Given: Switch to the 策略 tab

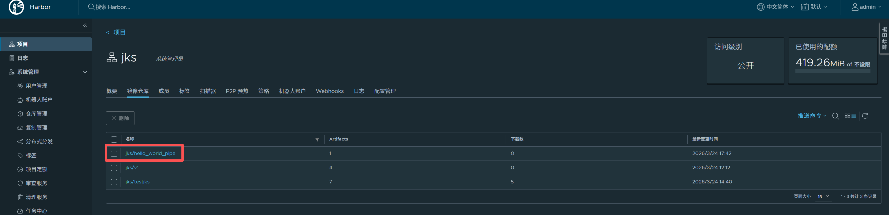Looking at the screenshot, I should coord(264,91).
